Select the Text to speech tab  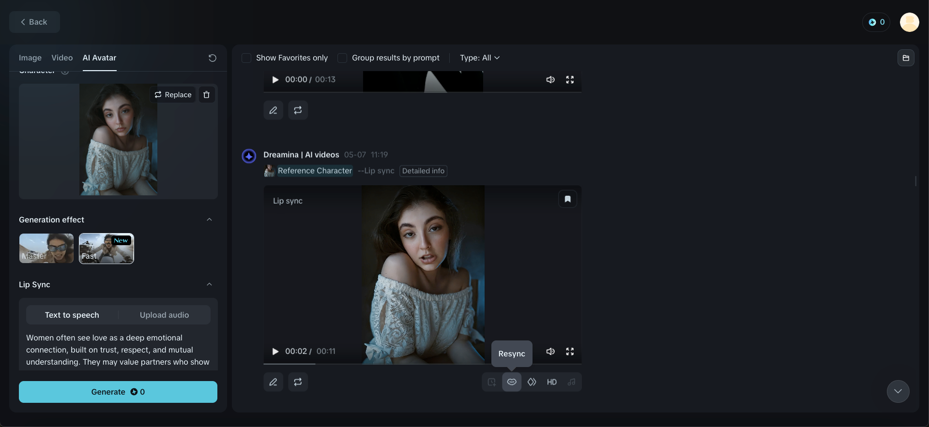click(x=72, y=315)
